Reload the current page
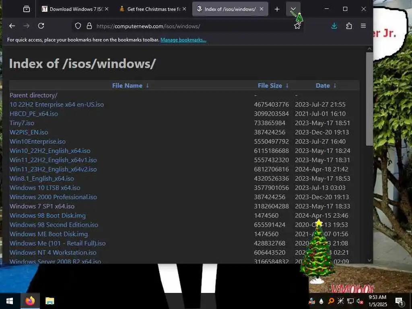Viewport: 412px width, 309px height. pyautogui.click(x=41, y=26)
